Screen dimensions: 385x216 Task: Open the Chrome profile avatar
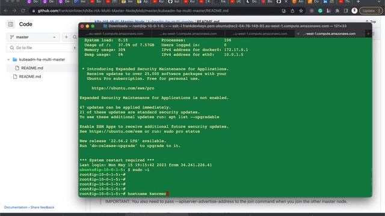pos(354,11)
